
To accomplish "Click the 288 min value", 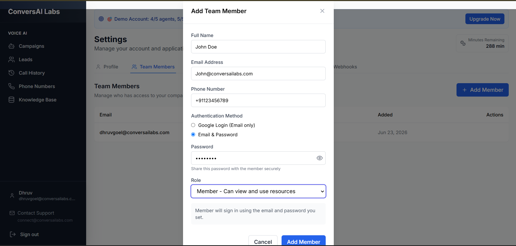I will [x=495, y=46].
